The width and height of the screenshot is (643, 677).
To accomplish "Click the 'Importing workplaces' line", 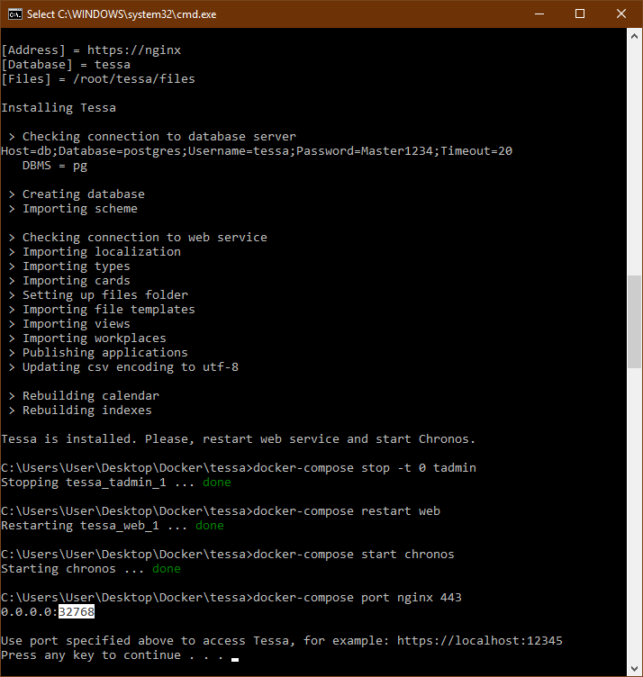I will pos(87,338).
